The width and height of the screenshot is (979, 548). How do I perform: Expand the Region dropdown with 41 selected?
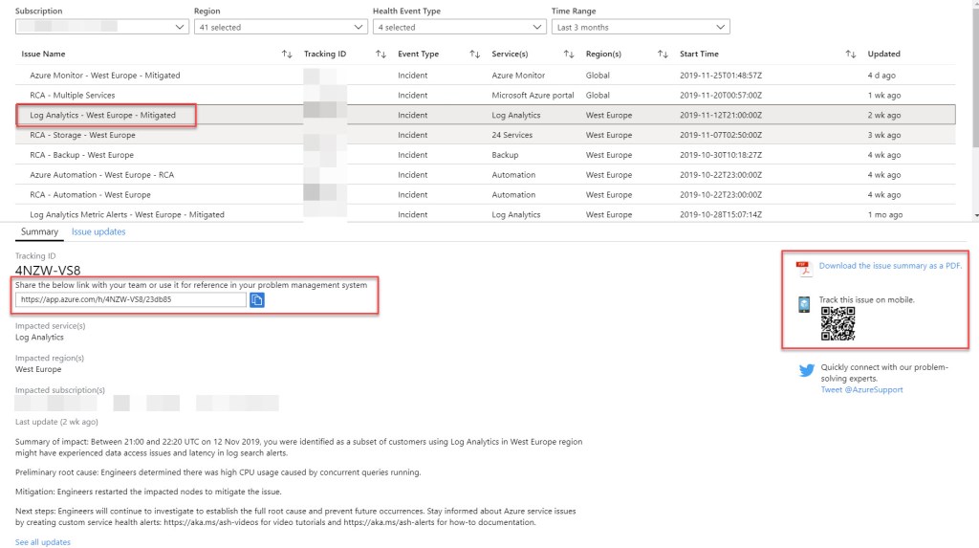(277, 27)
